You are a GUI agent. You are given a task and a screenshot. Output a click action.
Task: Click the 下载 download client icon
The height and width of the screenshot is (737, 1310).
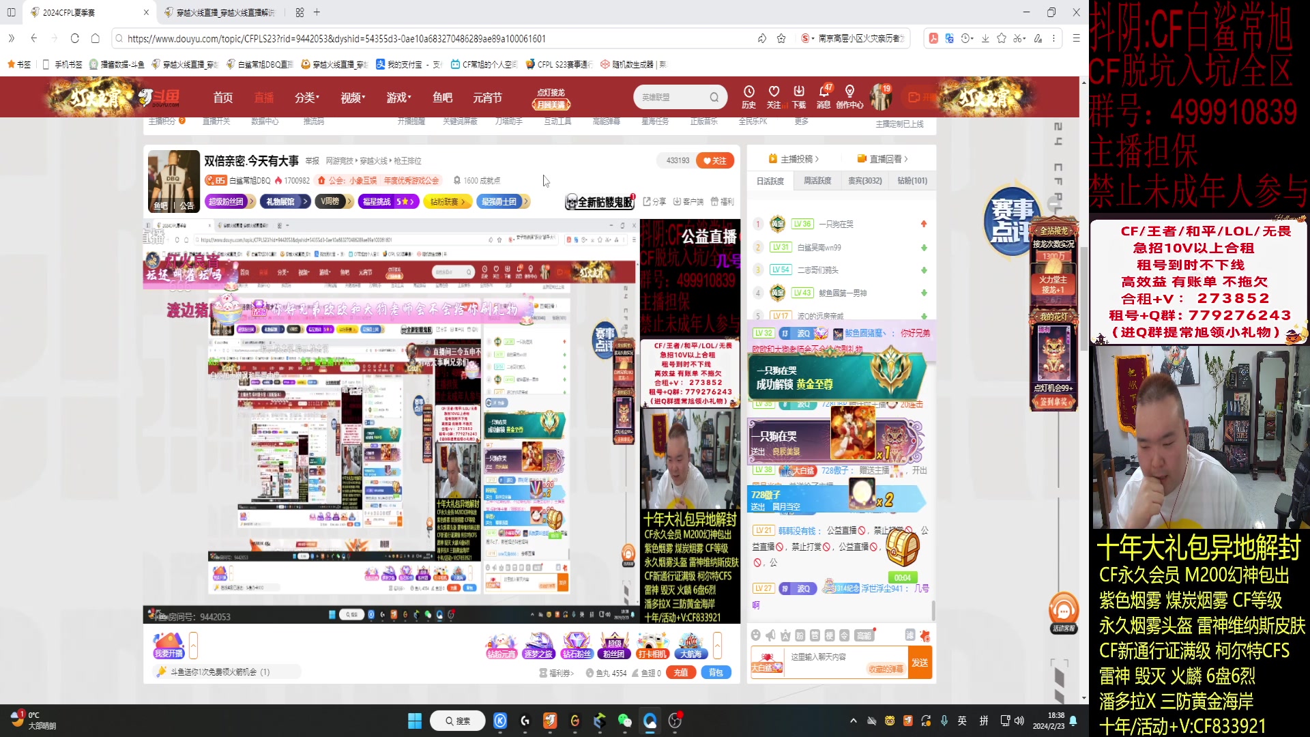click(799, 97)
